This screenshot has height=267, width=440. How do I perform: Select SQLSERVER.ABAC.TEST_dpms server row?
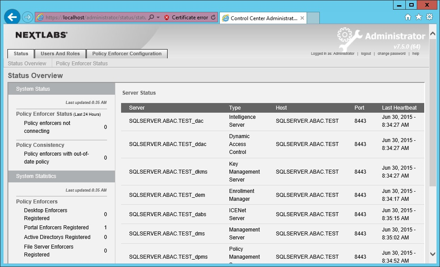point(272,254)
